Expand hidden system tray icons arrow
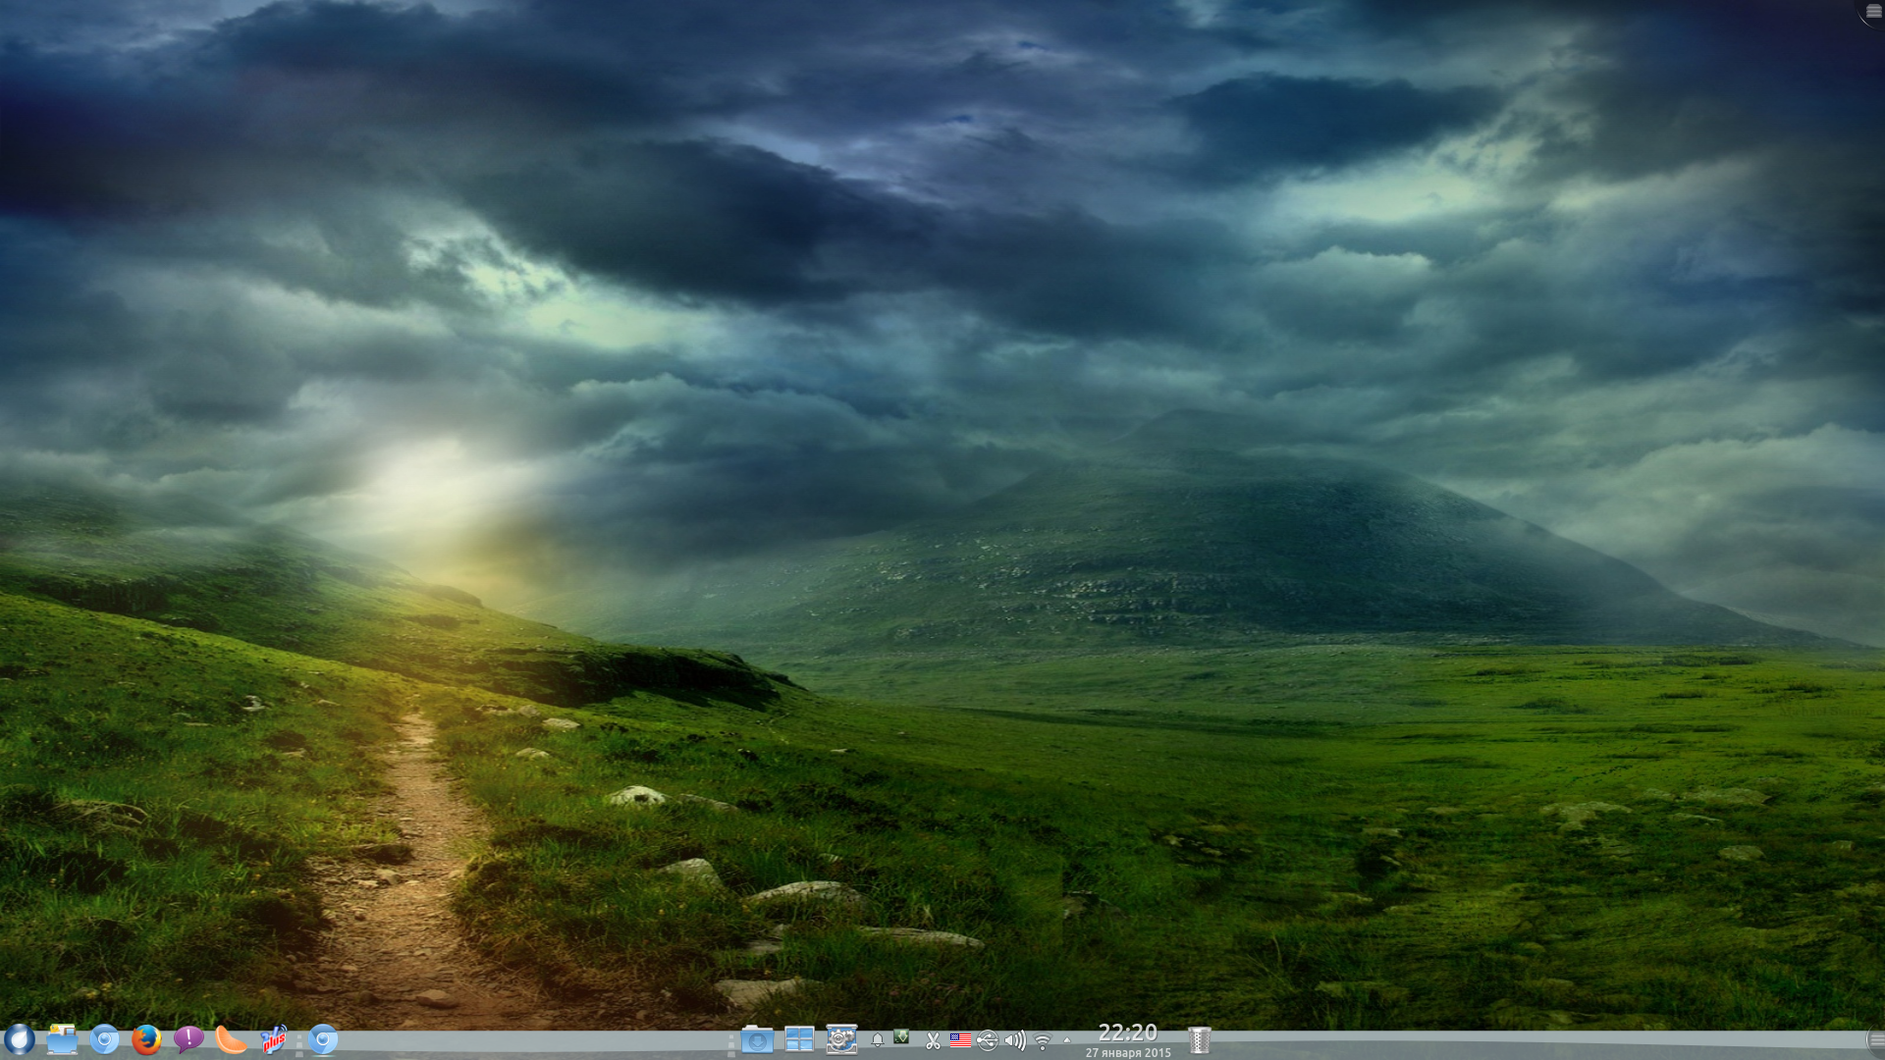 point(1067,1040)
